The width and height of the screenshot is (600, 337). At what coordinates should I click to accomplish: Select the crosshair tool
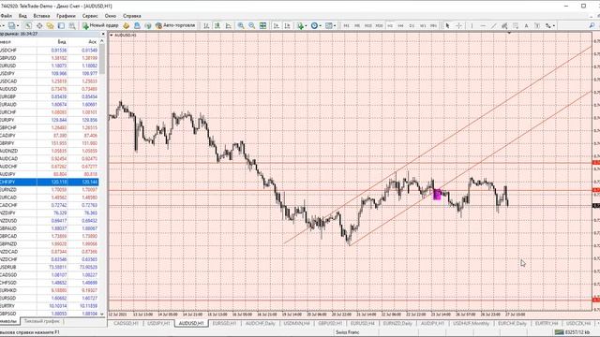pos(458,25)
